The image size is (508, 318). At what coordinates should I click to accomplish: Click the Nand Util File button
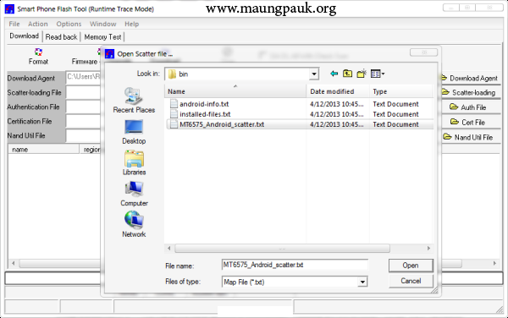[471, 138]
